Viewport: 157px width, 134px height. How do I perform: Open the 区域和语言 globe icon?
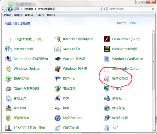(x=107, y=118)
